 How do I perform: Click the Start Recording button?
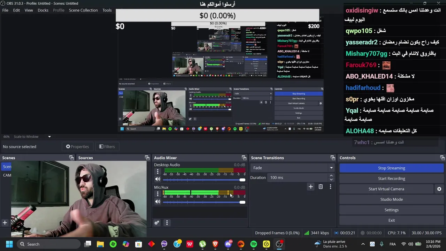[391, 178]
